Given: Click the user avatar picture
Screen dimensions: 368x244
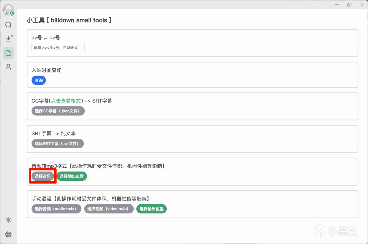Looking at the screenshot, I should click(8, 10).
